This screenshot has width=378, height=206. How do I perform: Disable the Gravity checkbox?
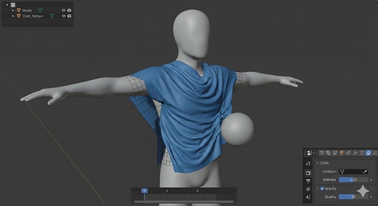(322, 189)
